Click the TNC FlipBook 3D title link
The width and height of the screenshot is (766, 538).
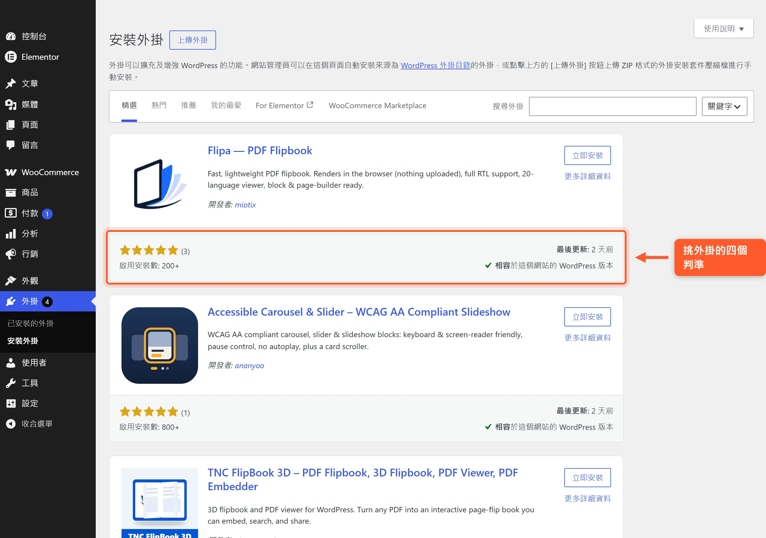tap(363, 480)
